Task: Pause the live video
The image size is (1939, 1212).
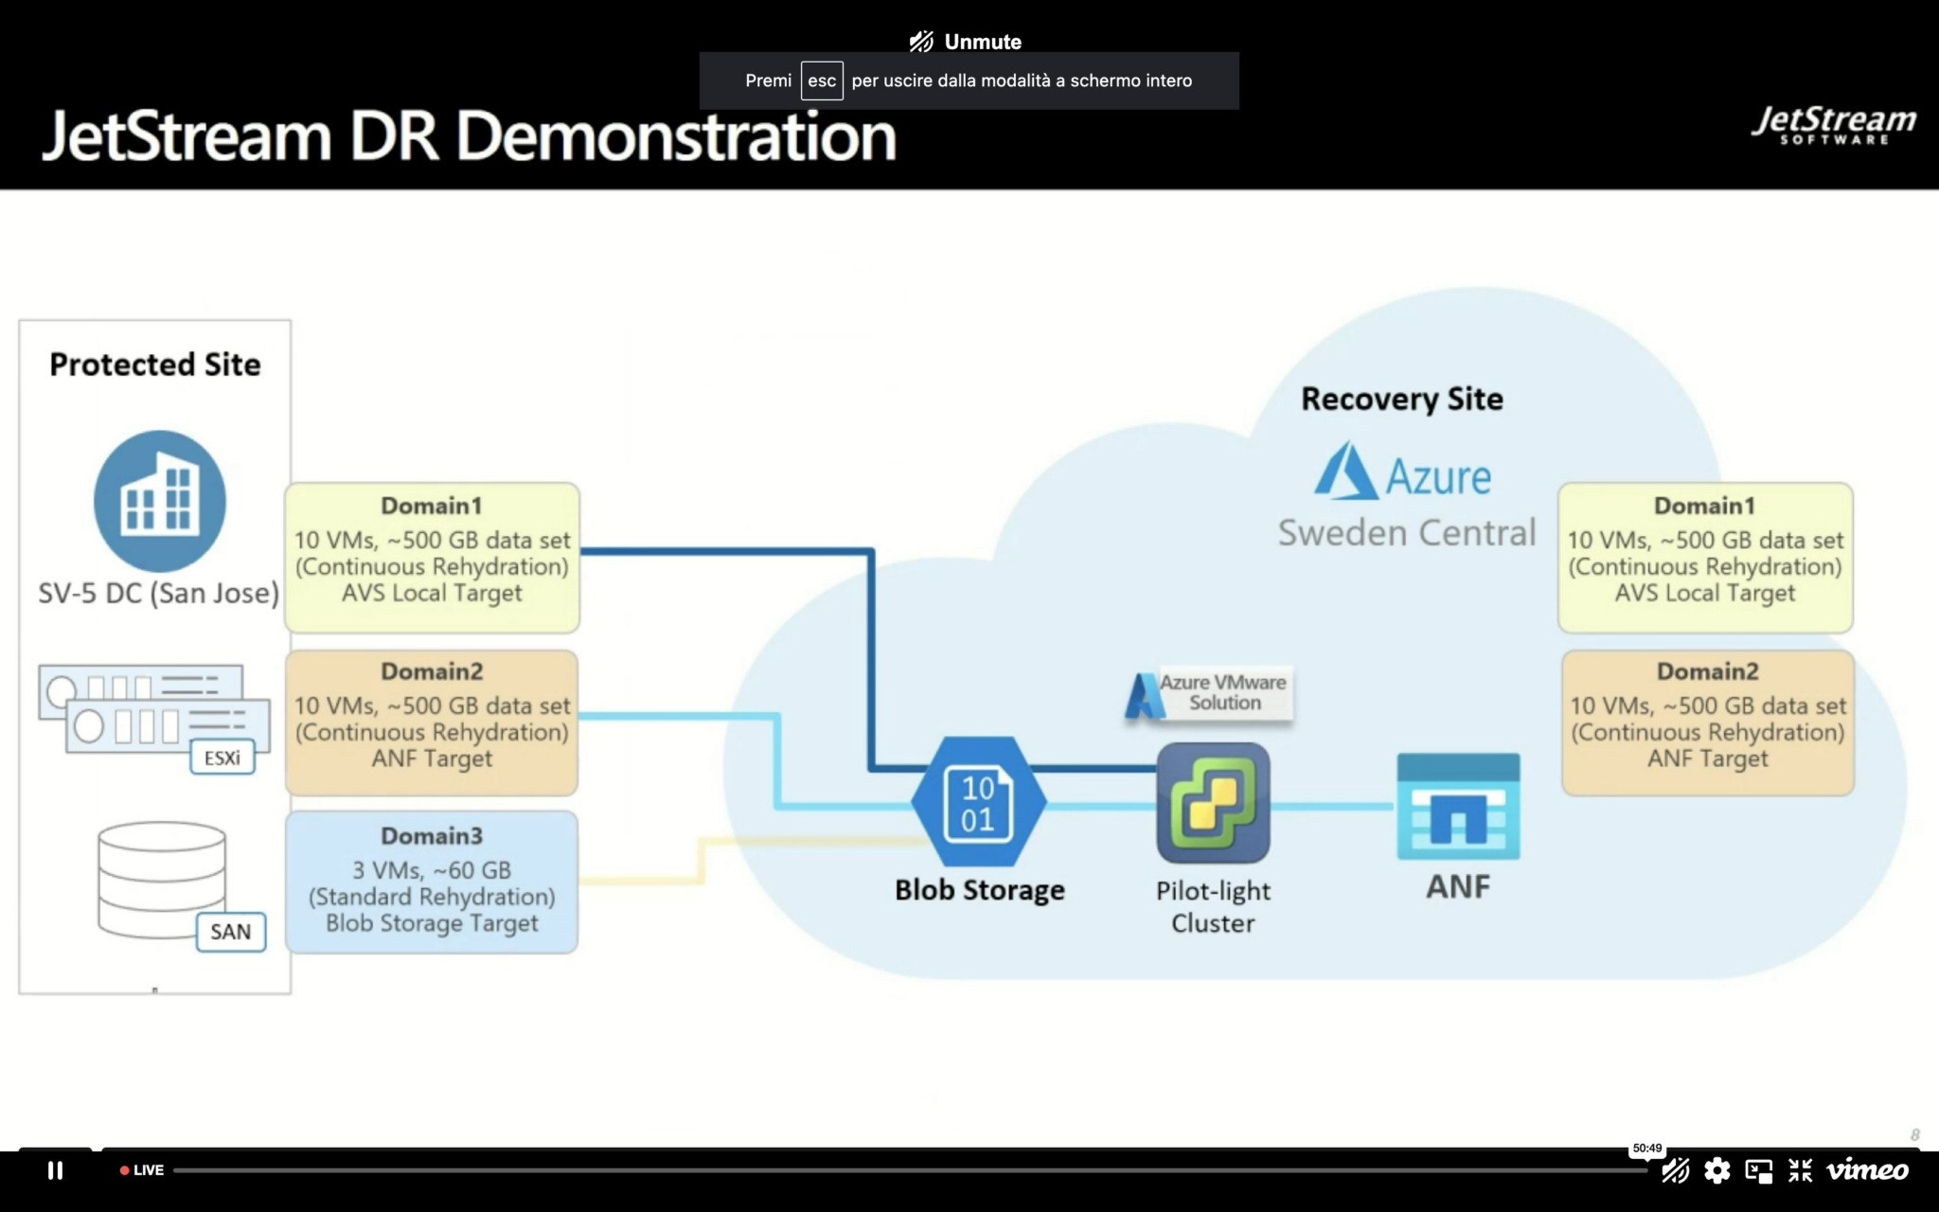Action: coord(55,1170)
